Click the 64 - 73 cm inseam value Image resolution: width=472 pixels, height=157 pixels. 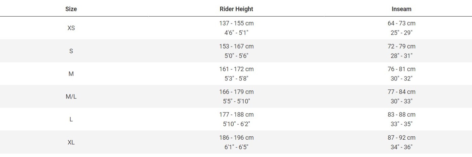coord(401,23)
